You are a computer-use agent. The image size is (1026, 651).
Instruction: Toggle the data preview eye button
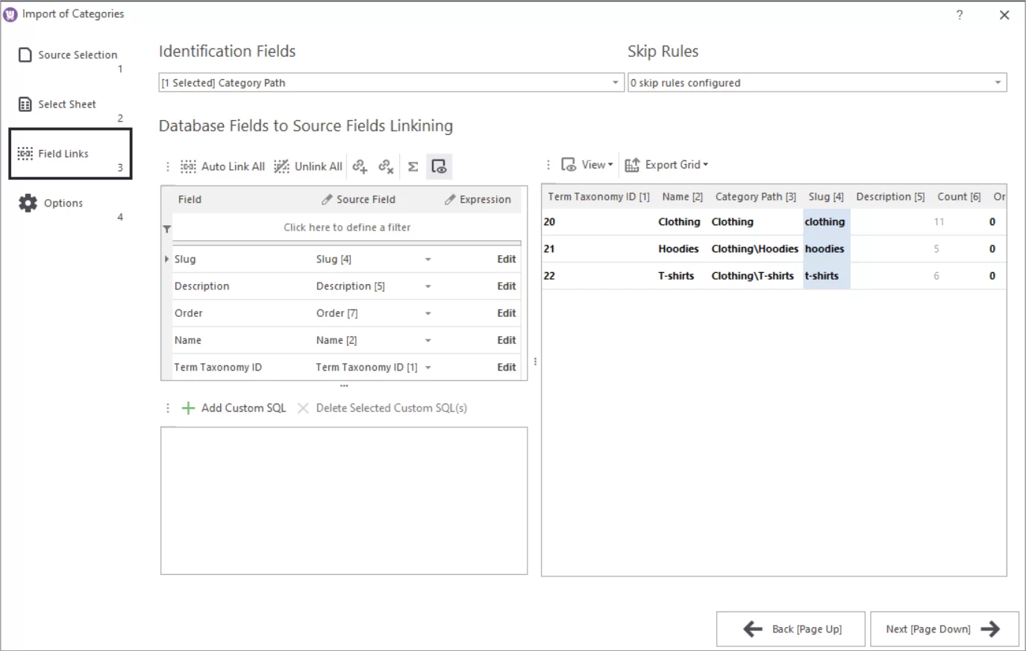pos(440,166)
